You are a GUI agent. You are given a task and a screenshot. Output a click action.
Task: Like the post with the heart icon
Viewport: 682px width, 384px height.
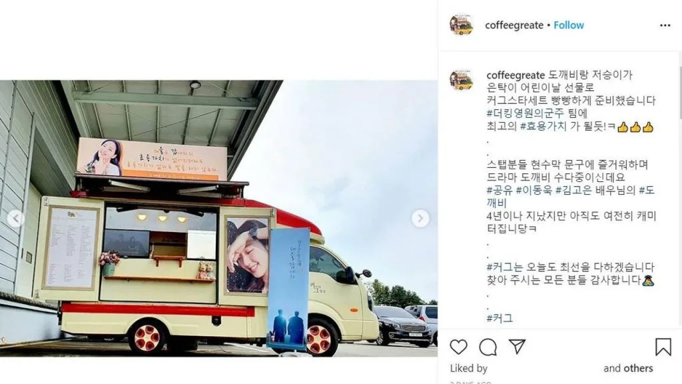pos(458,347)
